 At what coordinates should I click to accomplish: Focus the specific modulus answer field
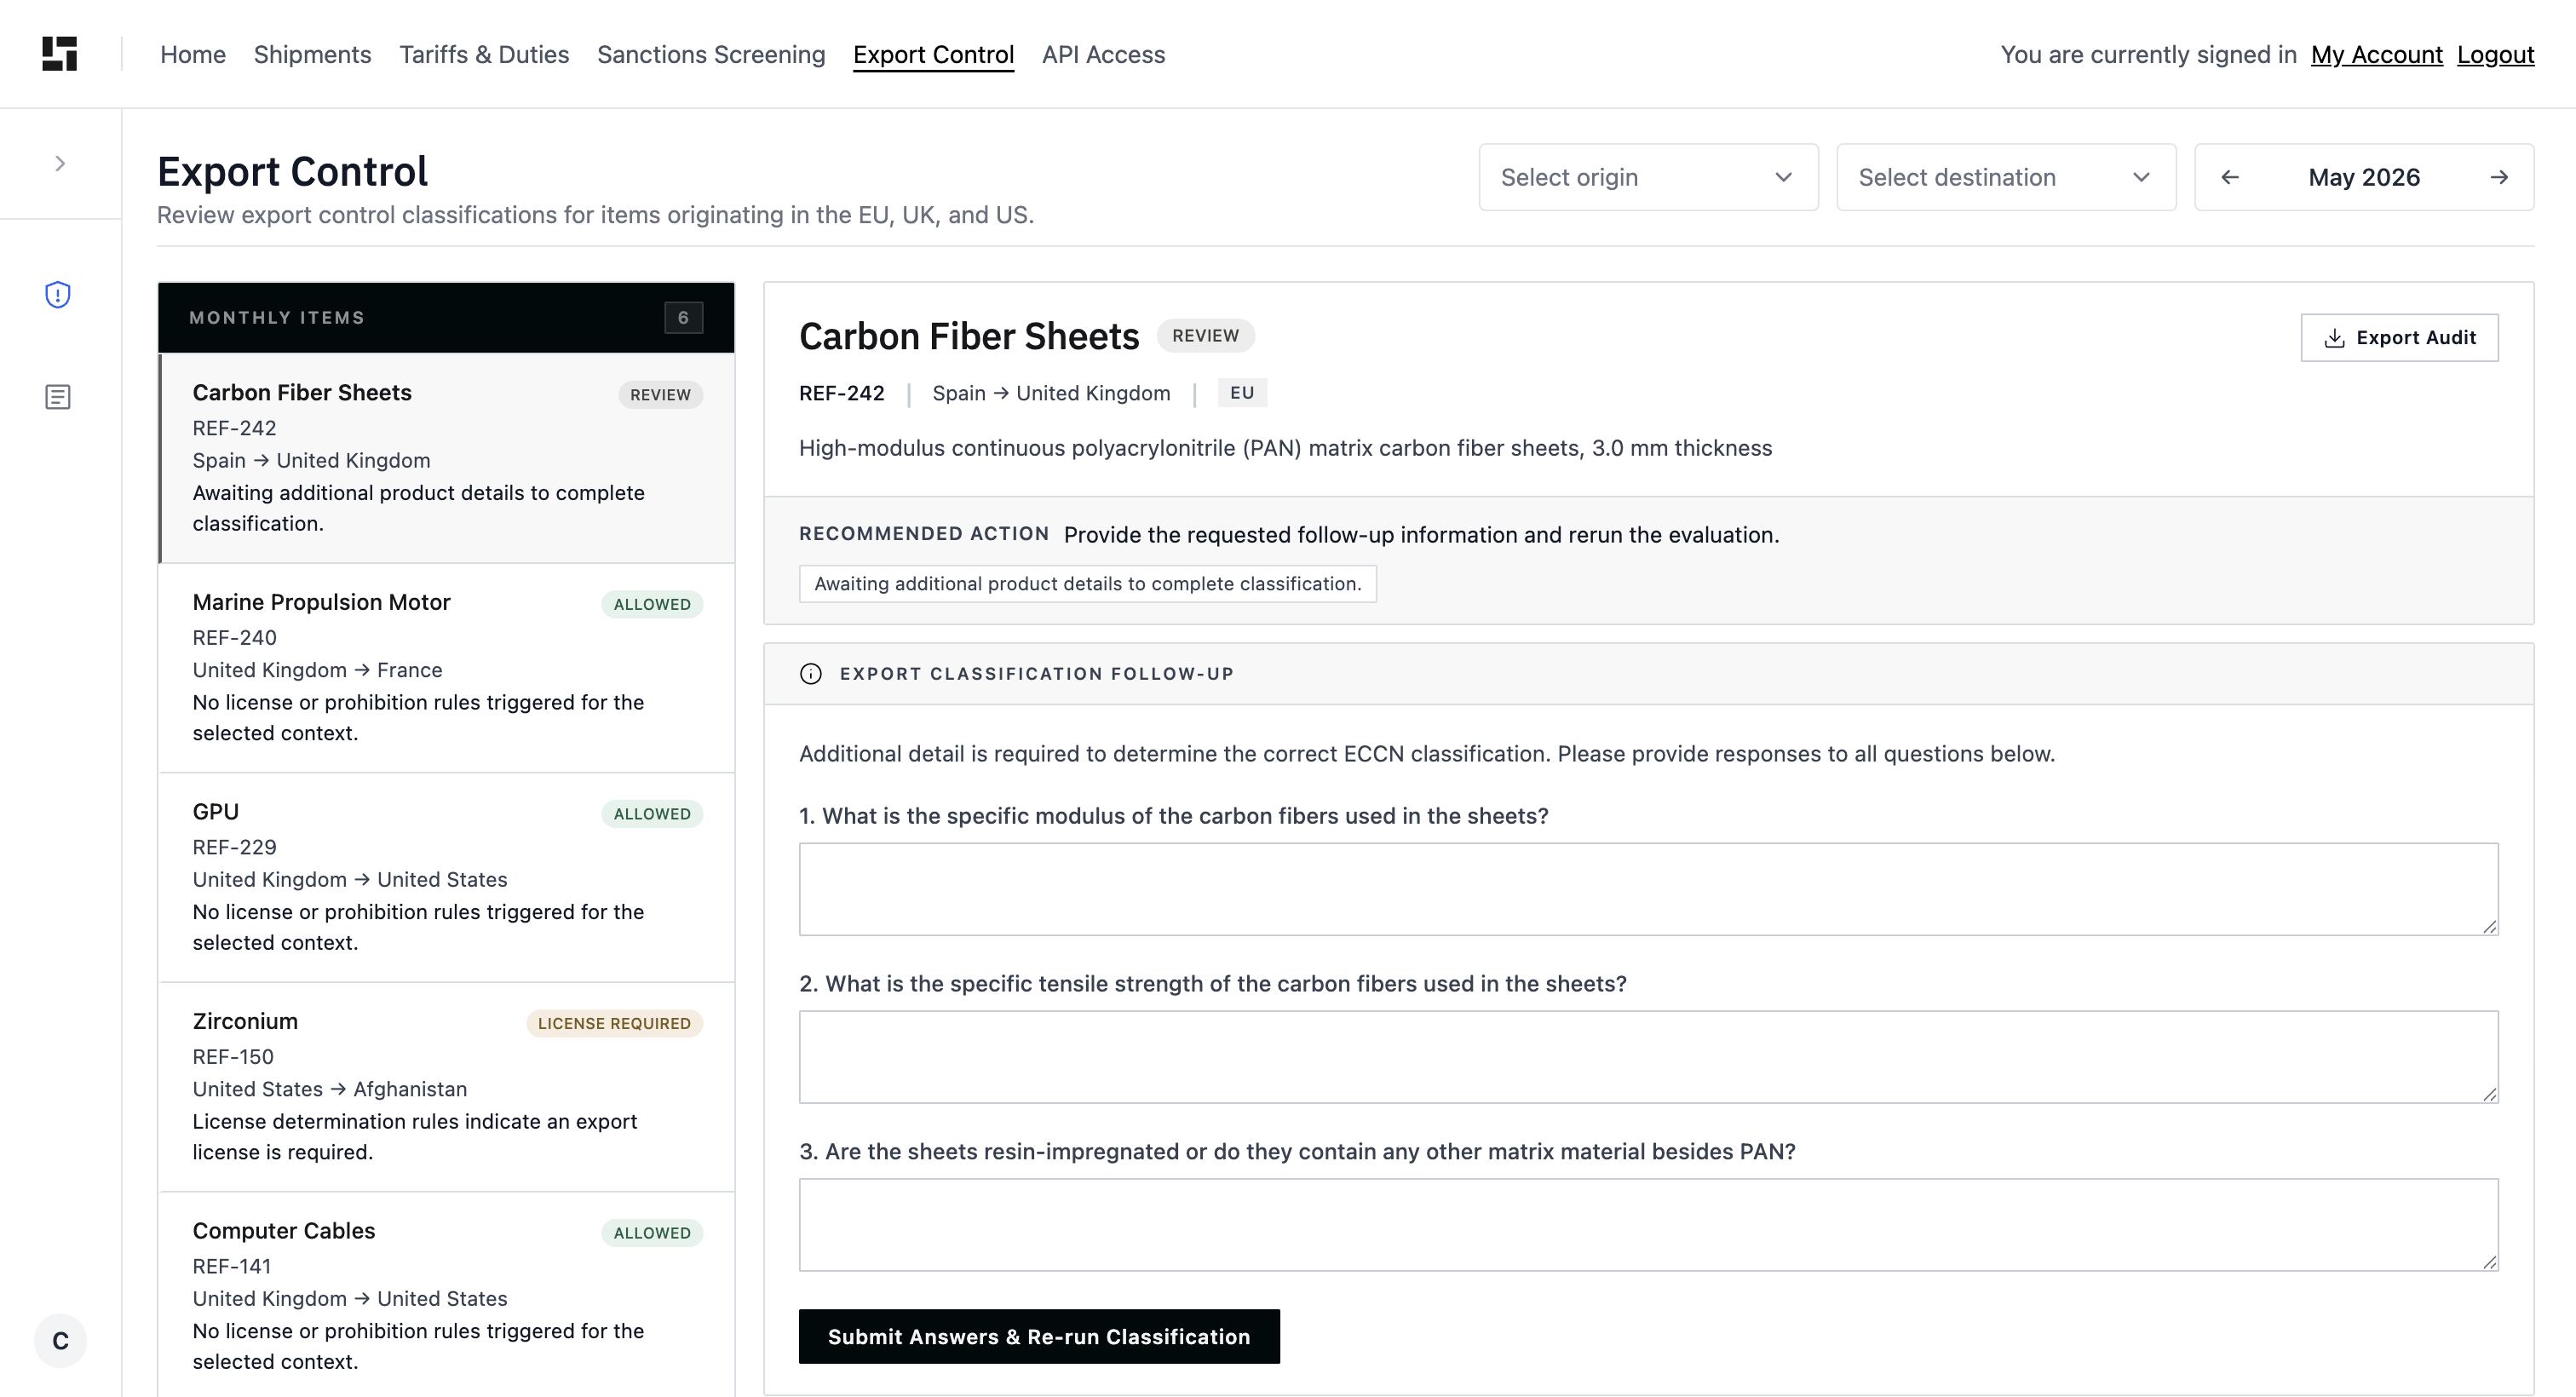pyautogui.click(x=1648, y=889)
